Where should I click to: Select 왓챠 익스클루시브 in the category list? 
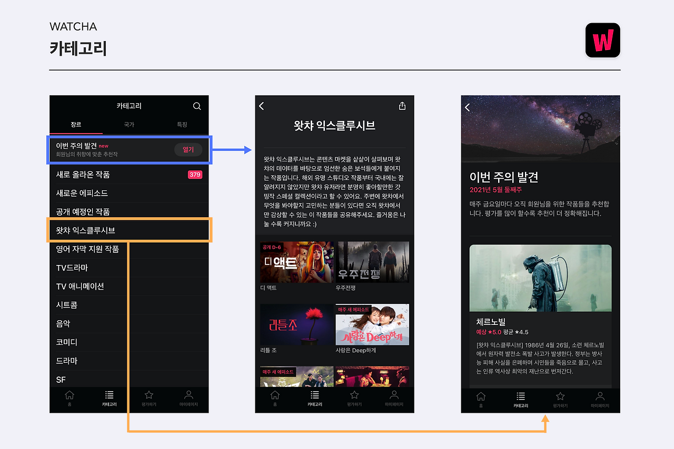click(129, 230)
